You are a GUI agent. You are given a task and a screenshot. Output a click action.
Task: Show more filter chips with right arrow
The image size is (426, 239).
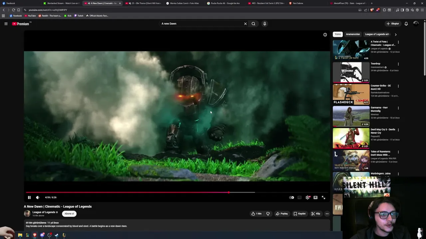[395, 35]
